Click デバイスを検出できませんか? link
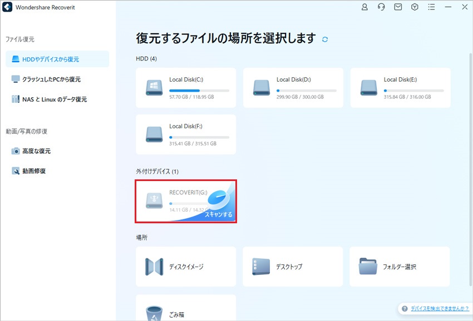The image size is (473, 321). click(x=440, y=309)
